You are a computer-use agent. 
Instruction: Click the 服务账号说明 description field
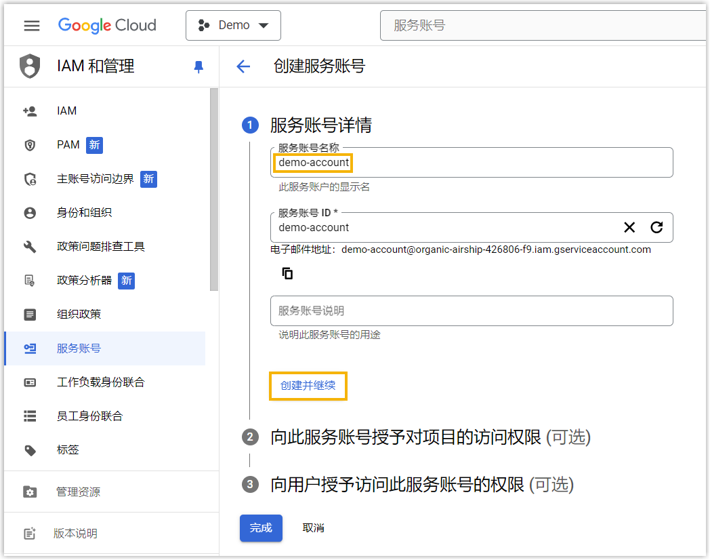point(471,311)
